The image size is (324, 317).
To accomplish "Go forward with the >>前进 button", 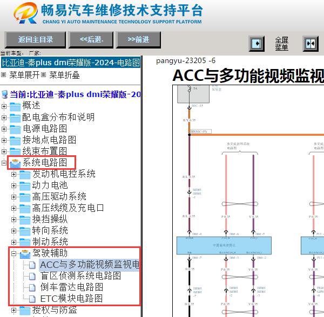I will [138, 39].
